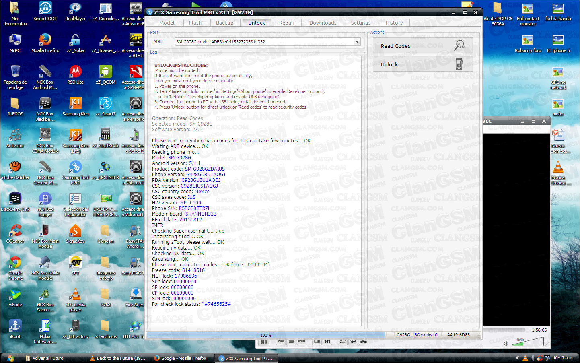Open Nokia Software desktop icon
This screenshot has height=363, width=580.
point(45,332)
